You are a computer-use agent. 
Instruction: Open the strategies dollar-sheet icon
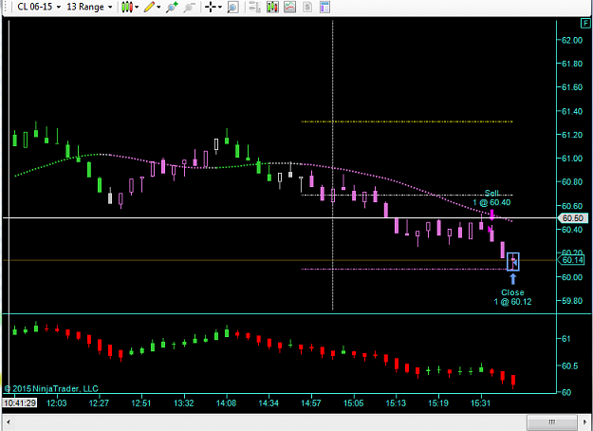point(307,7)
